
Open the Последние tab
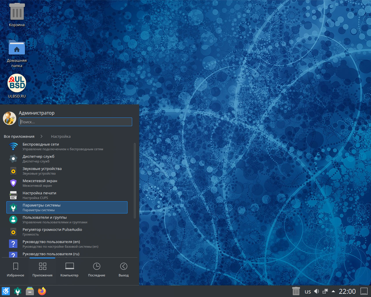pos(97,270)
